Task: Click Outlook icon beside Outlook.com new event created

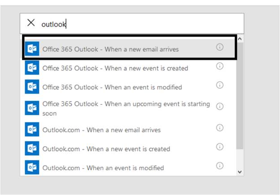Action: click(32, 148)
